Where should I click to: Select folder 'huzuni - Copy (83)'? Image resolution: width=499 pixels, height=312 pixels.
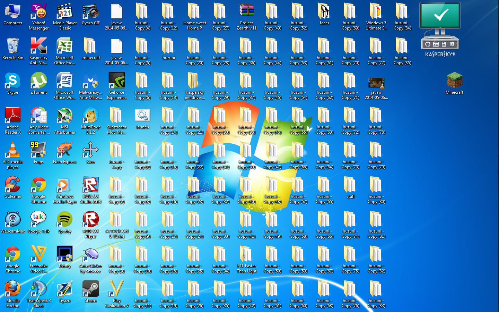(x=377, y=295)
